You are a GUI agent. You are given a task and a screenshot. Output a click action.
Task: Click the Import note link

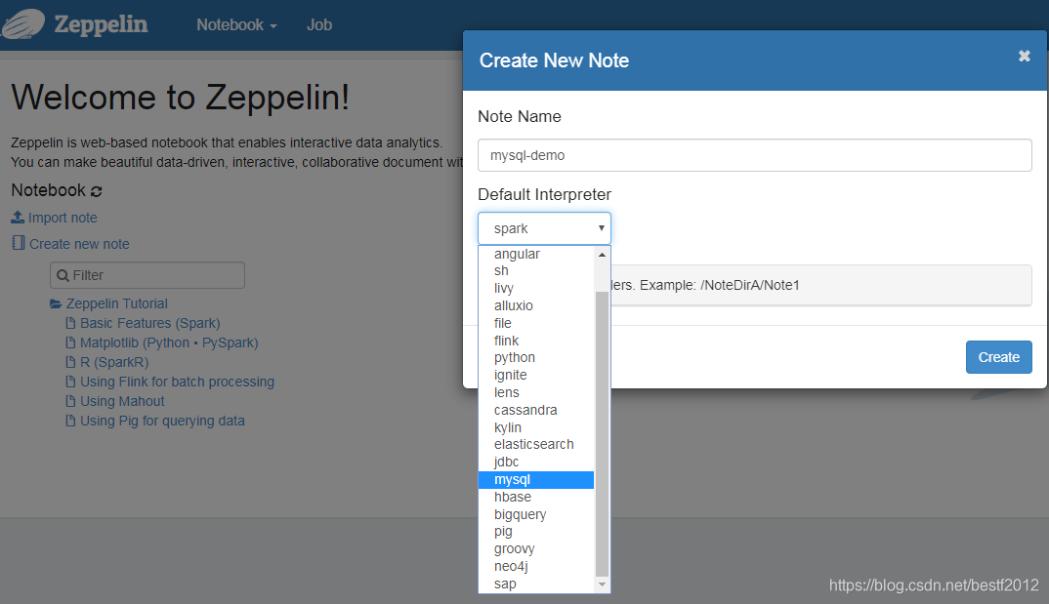(x=63, y=218)
